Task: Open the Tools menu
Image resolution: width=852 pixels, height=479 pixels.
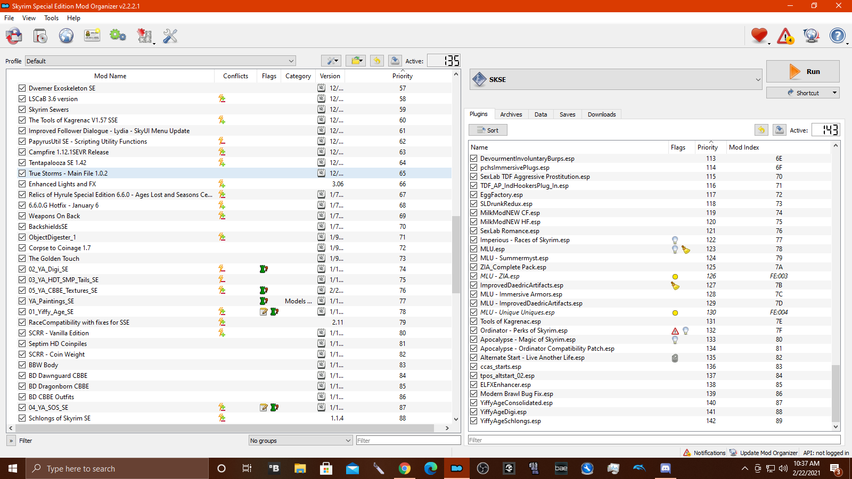Action: [x=51, y=18]
